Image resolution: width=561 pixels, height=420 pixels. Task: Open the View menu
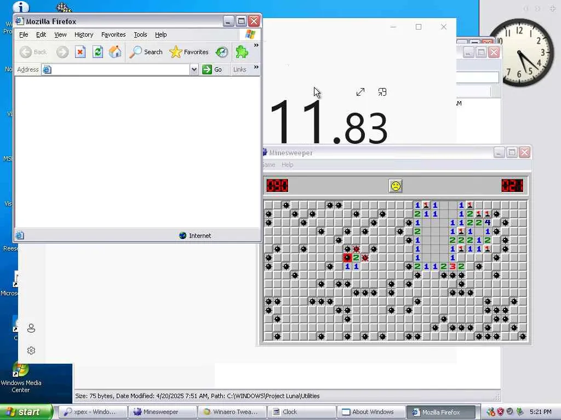[60, 34]
